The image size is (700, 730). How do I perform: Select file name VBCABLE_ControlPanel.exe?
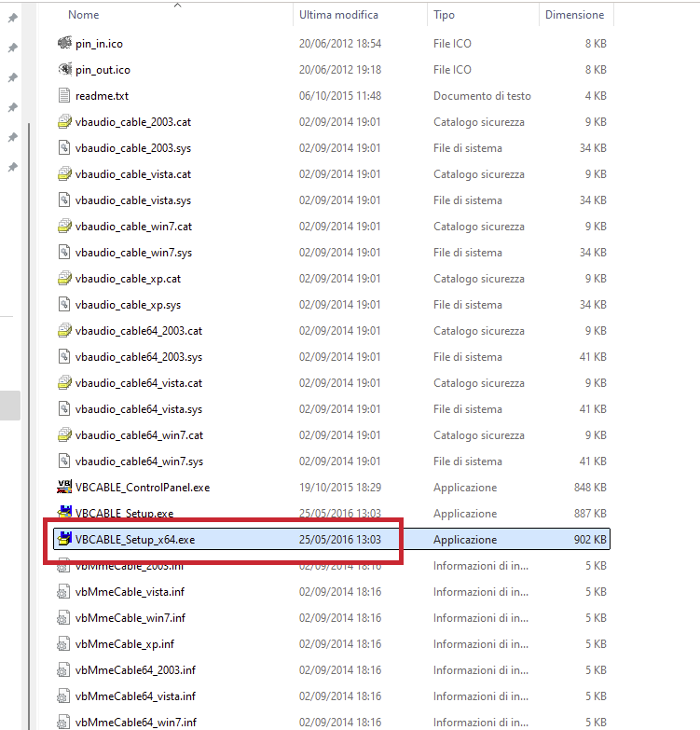(143, 487)
